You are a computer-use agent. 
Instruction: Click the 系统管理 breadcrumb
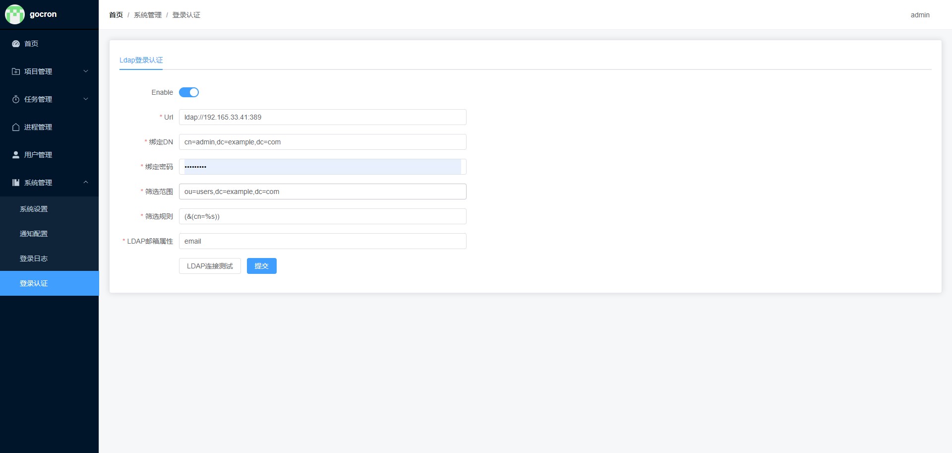[148, 15]
